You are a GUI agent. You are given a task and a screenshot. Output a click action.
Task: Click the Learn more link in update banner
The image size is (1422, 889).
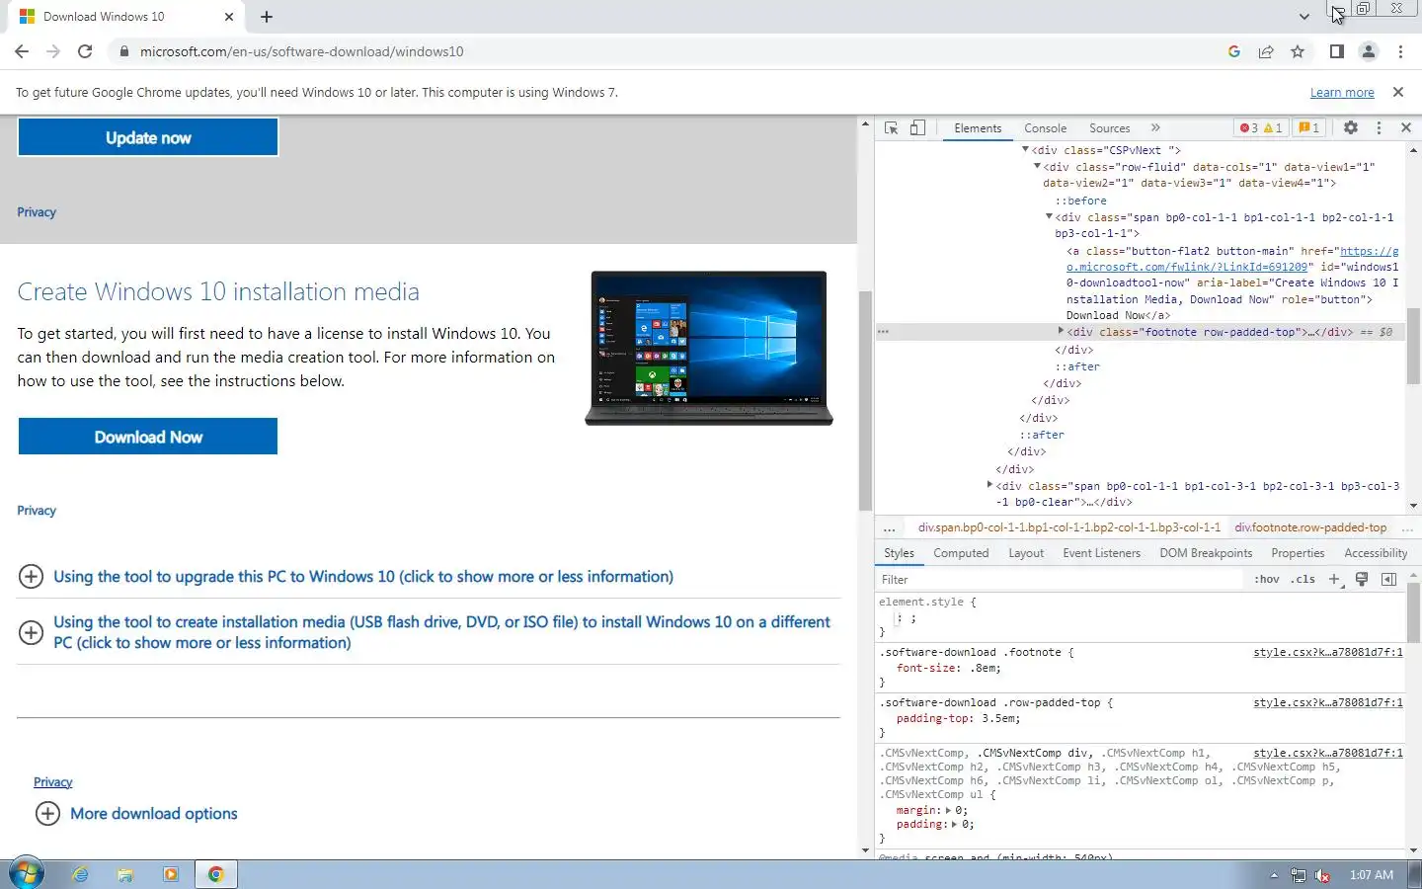pos(1342,93)
